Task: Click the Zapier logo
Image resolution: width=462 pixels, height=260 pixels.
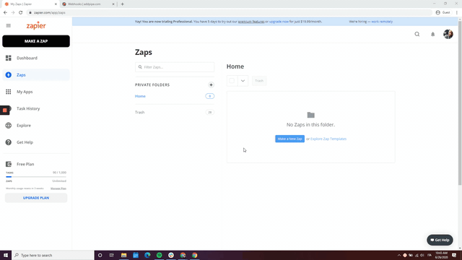Action: [36, 26]
